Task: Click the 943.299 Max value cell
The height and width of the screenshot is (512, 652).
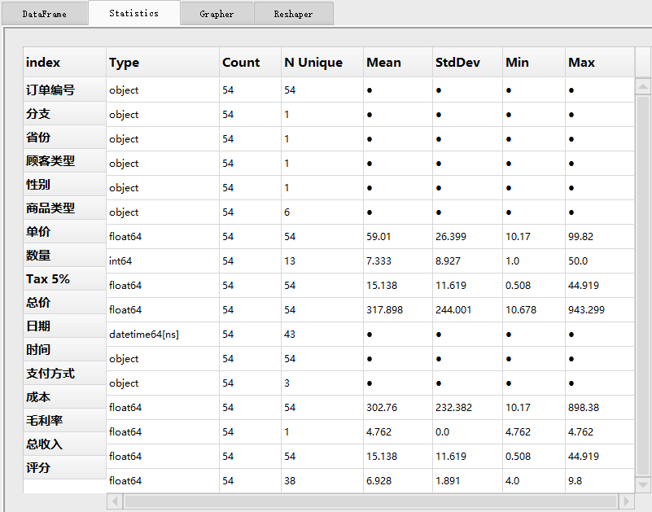Action: 600,310
